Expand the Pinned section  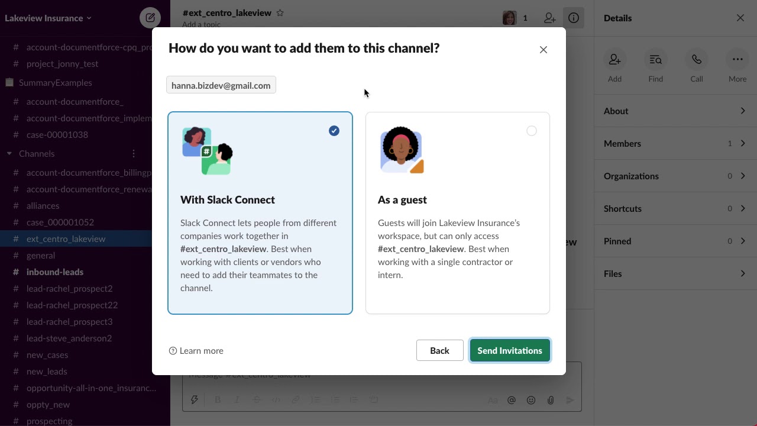pyautogui.click(x=675, y=241)
